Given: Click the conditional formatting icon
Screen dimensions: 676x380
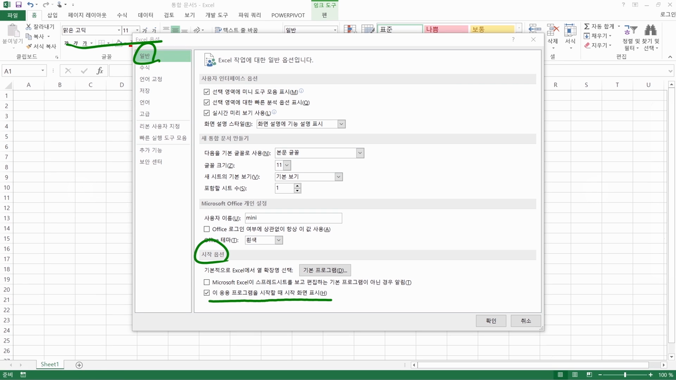Looking at the screenshot, I should (350, 30).
